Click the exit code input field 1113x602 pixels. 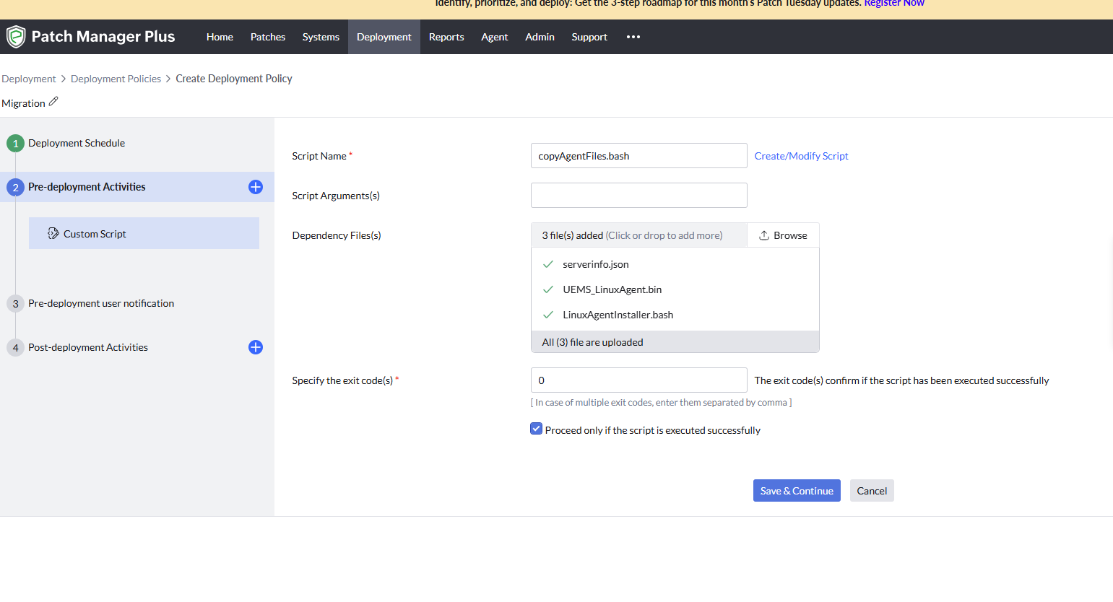[x=639, y=380]
